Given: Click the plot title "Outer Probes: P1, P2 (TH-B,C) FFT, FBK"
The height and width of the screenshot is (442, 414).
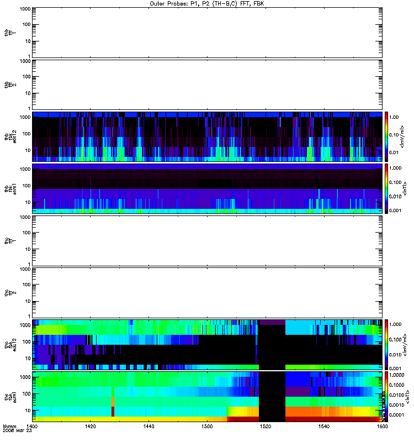Looking at the screenshot, I should (x=207, y=4).
